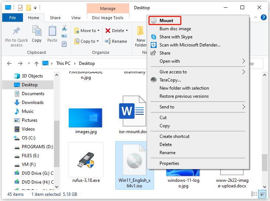Open DVD Drive (G:) in sidebar
The height and width of the screenshot is (201, 270).
tap(37, 173)
